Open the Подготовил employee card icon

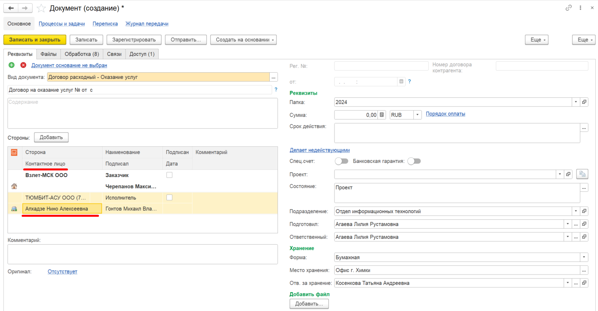[x=584, y=224]
